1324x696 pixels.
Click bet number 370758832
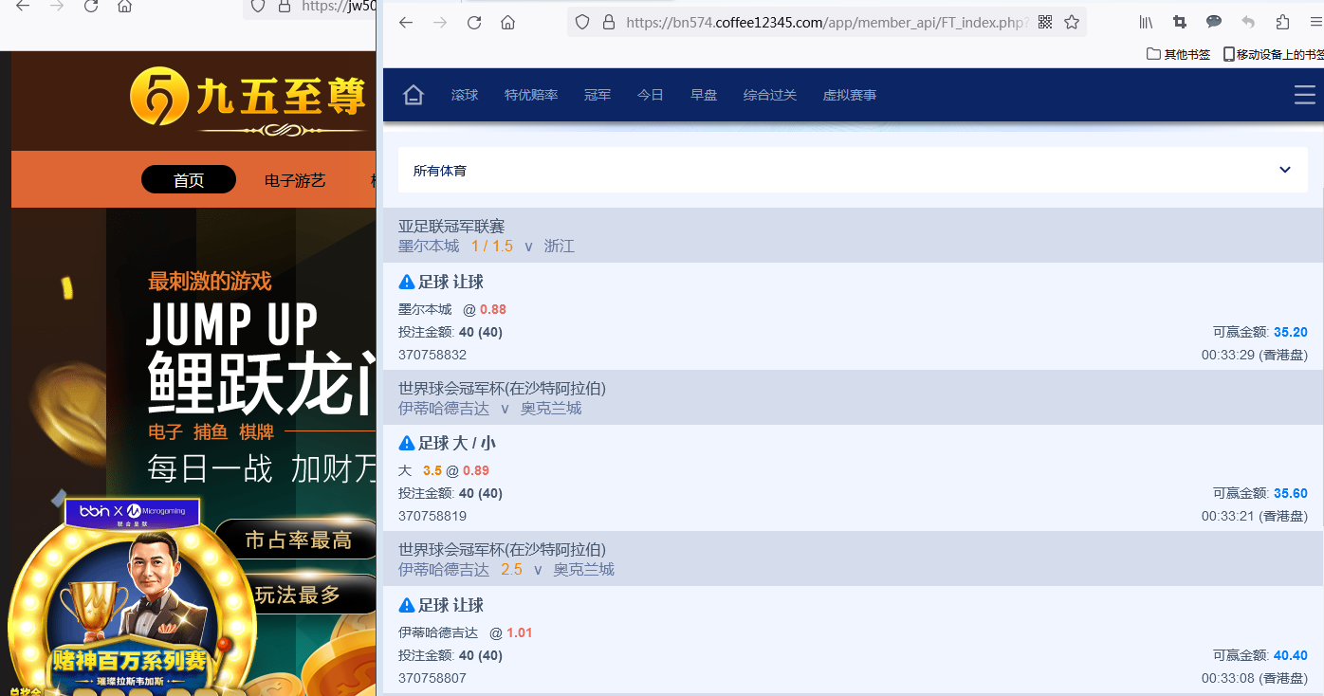[x=432, y=355]
